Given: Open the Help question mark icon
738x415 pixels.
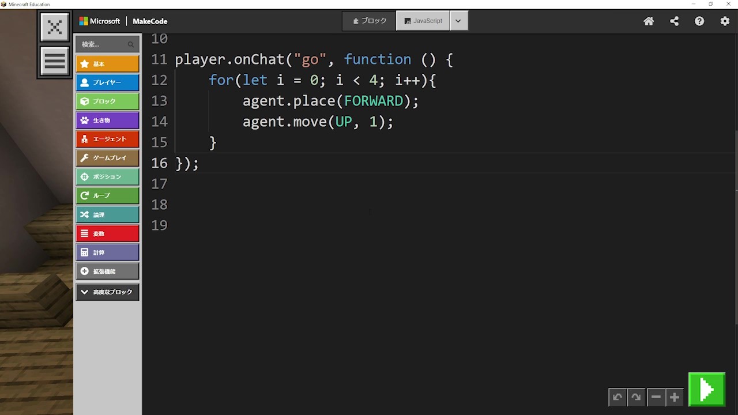Looking at the screenshot, I should [699, 21].
